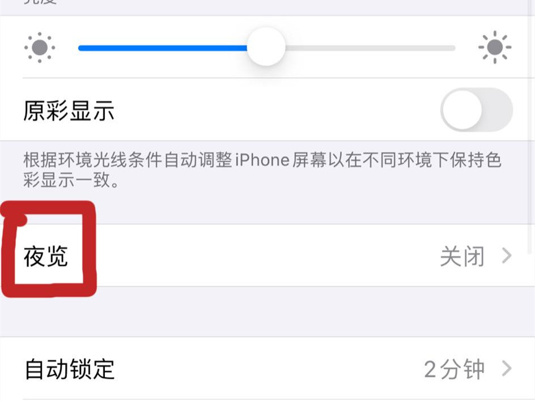
Task: Click gray gap between 夜览 and 自动锁定
Action: tap(267, 312)
